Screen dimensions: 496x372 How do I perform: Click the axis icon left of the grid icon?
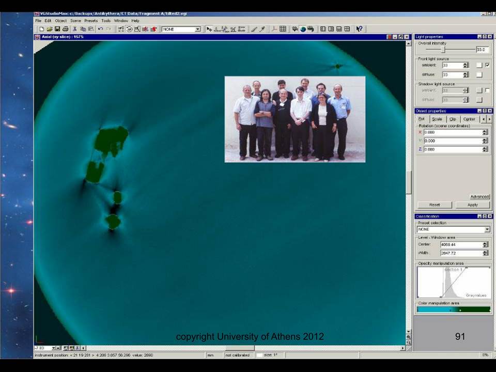pyautogui.click(x=274, y=29)
